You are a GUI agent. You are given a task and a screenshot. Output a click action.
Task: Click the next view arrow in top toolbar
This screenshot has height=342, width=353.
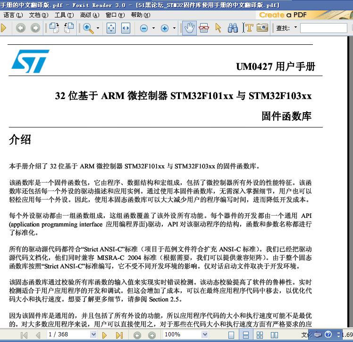[x=35, y=28]
